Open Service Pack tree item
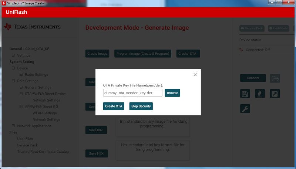Image resolution: width=296 pixels, height=169 pixels. point(27,145)
